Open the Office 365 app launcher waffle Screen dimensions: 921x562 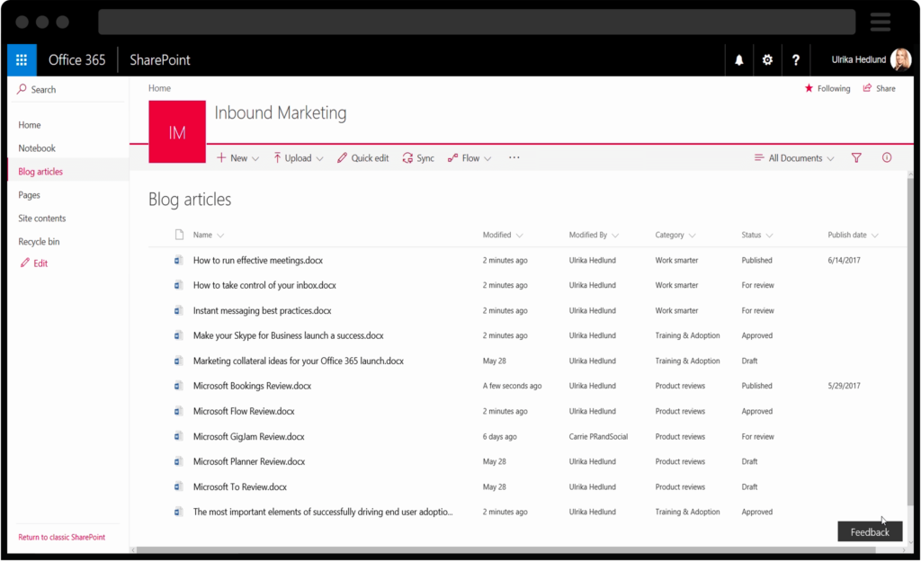(x=22, y=60)
